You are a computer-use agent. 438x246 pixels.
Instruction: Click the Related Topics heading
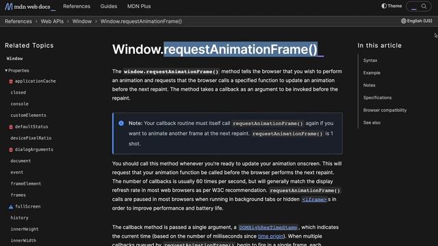(29, 46)
